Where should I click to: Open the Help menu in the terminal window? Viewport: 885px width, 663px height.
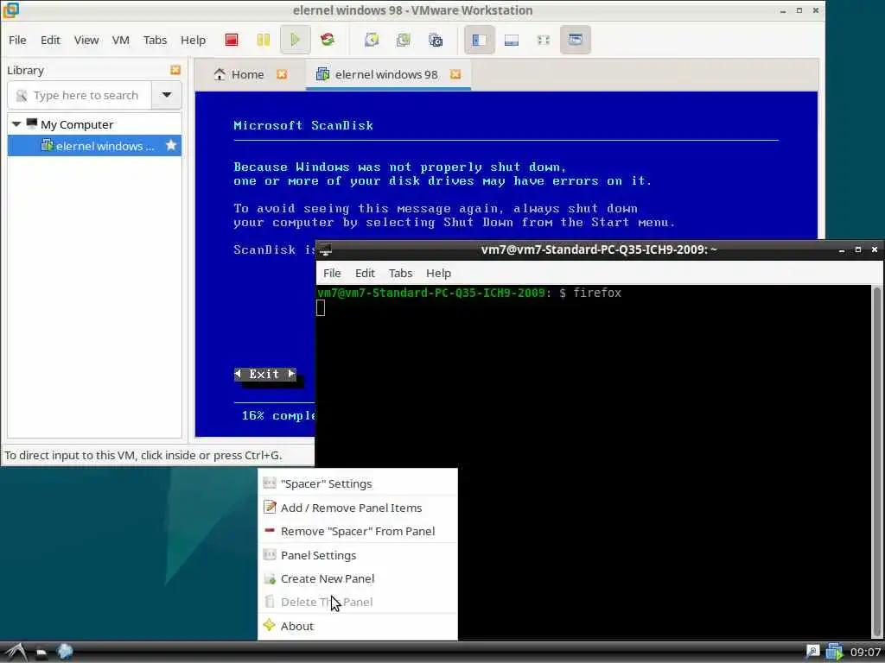click(438, 273)
